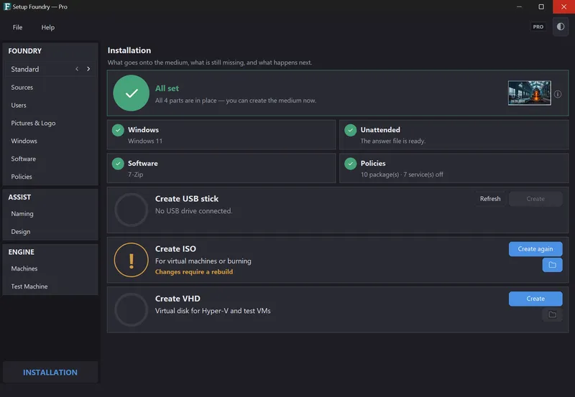The image size is (575, 397).
Task: Toggle the light/dark theme icon
Action: 561,27
